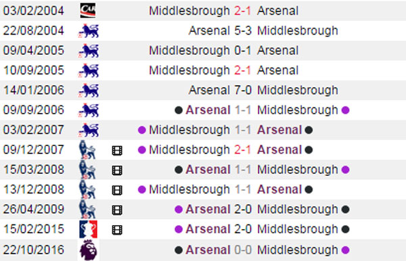Click black dot beside Arsenal on 09/09/2006
This screenshot has width=406, height=261.
[x=179, y=110]
